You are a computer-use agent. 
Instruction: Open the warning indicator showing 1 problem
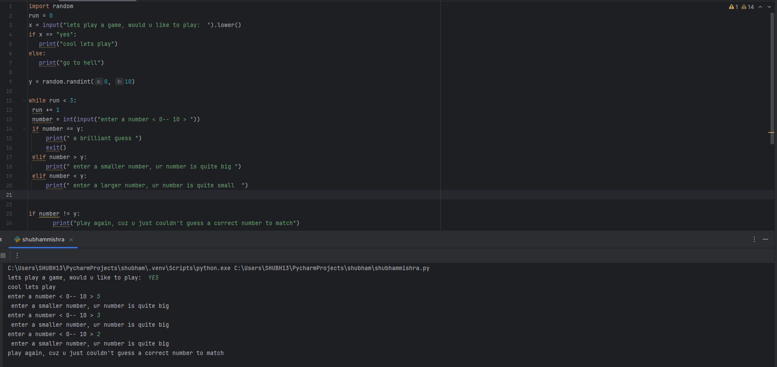click(733, 7)
